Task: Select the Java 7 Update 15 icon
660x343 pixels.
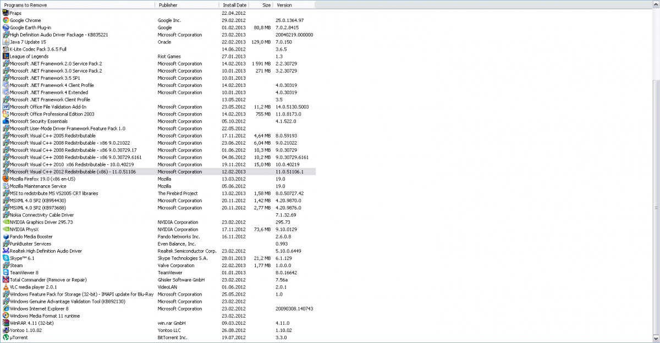Action: point(5,42)
